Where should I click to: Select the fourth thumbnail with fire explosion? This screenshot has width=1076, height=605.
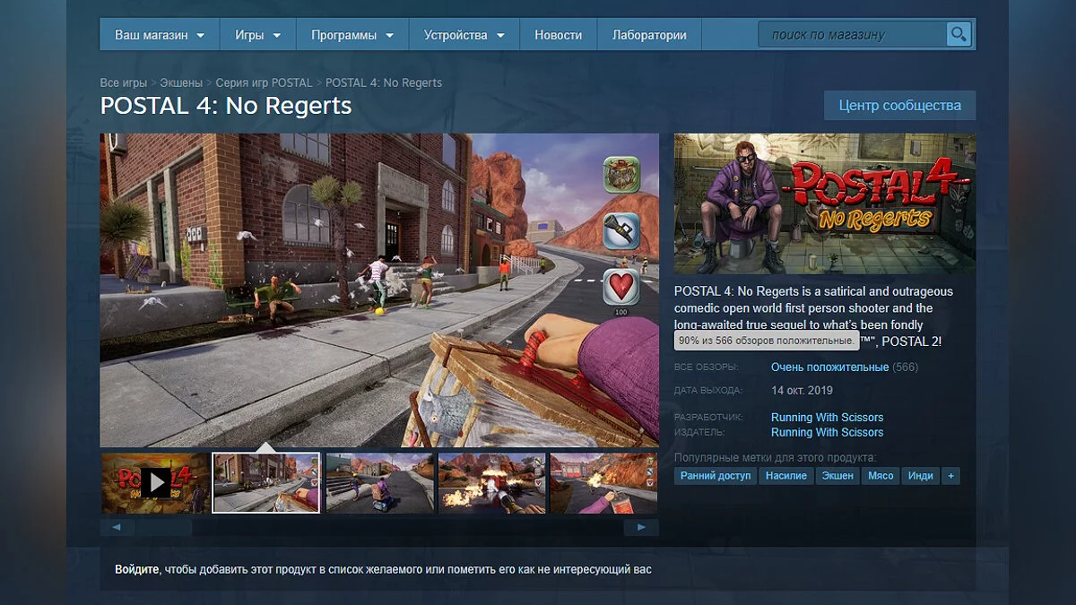[491, 482]
